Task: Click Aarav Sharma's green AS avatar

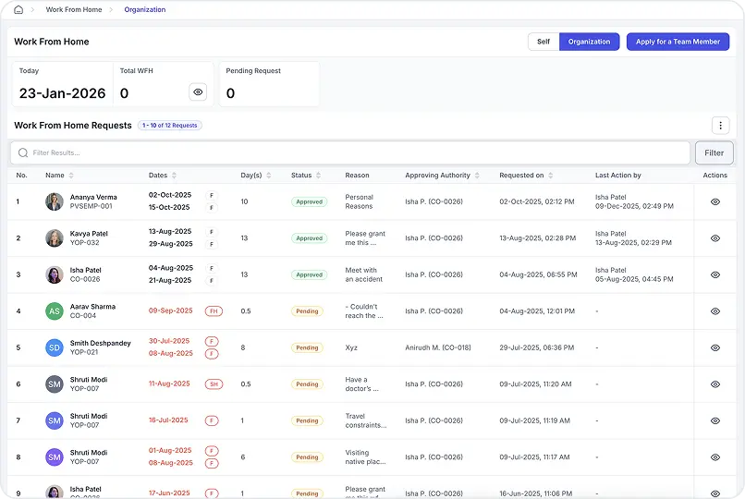Action: [55, 311]
